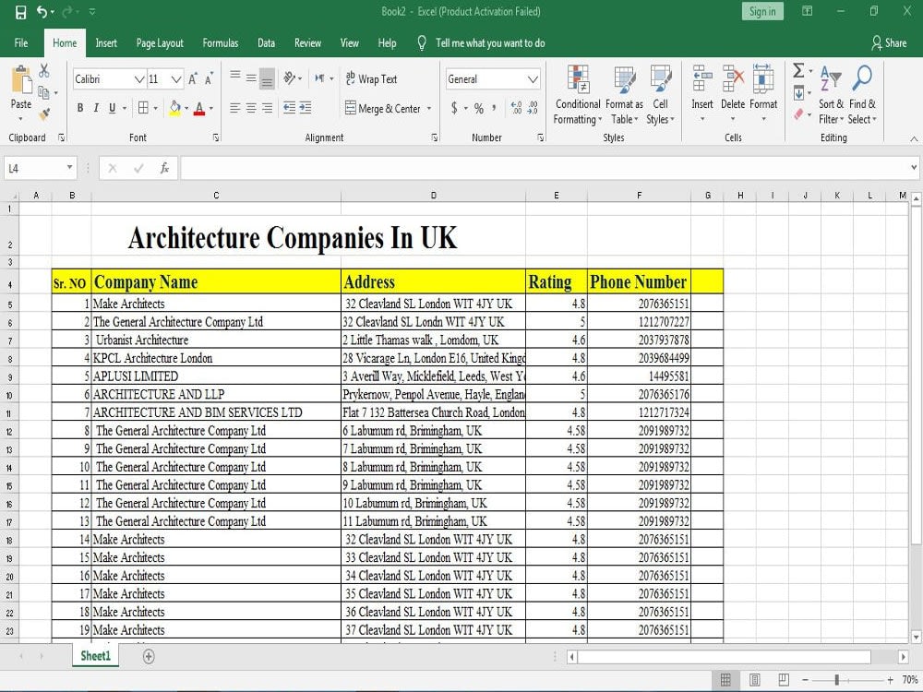The width and height of the screenshot is (923, 692).
Task: Click the Cut scissors icon
Action: pyautogui.click(x=44, y=71)
